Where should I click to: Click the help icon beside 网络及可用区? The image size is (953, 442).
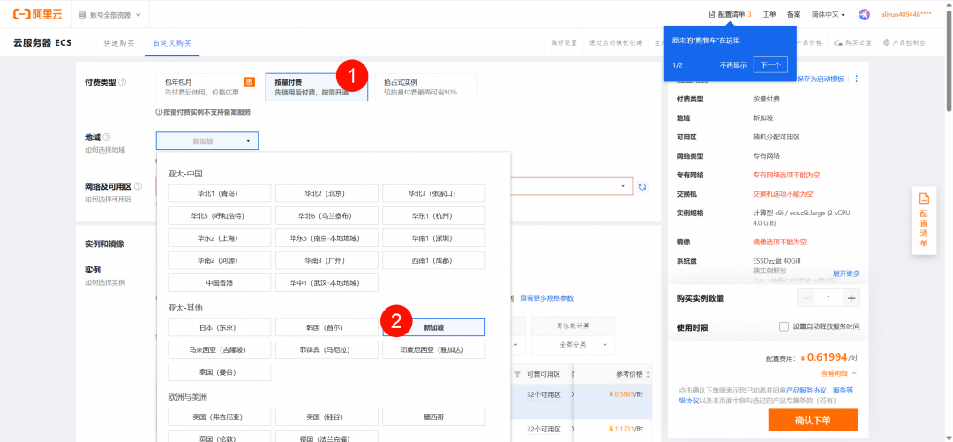138,187
